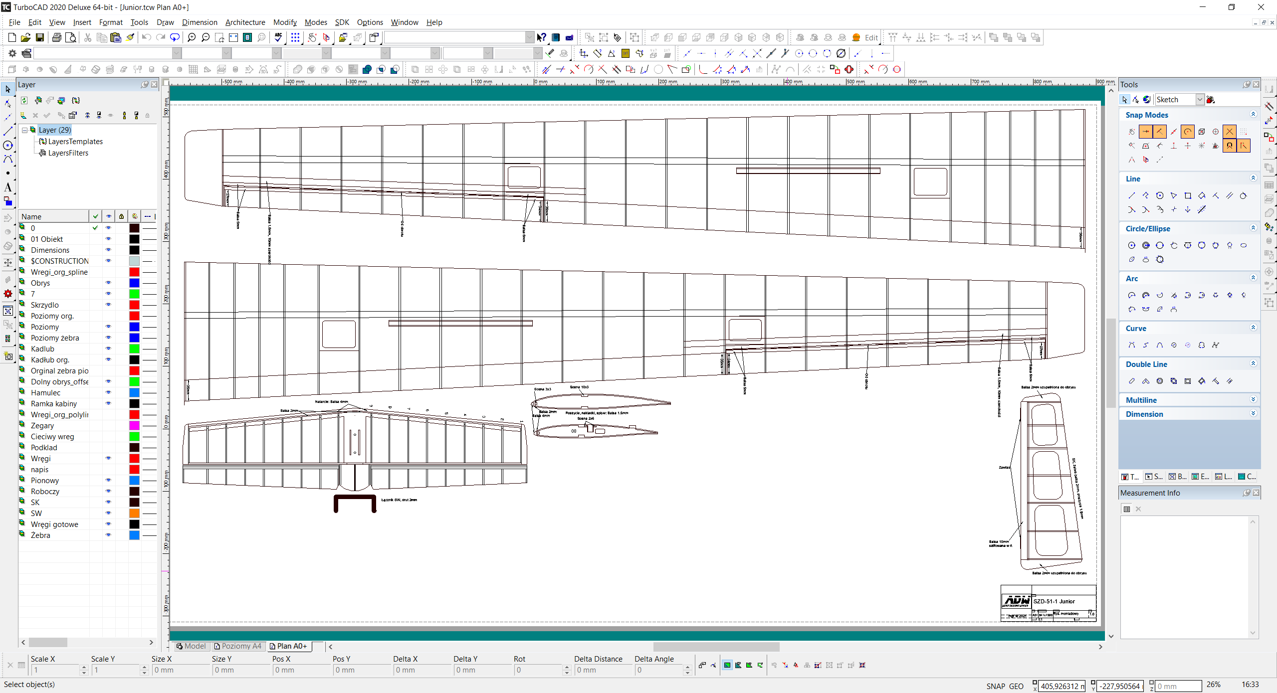
Task: Open the Layers stack icon beside gear
Action: click(x=27, y=53)
